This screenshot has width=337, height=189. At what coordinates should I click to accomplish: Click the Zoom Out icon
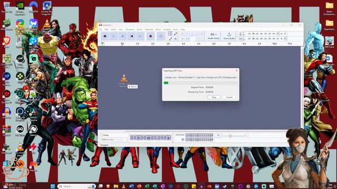[x=187, y=34]
